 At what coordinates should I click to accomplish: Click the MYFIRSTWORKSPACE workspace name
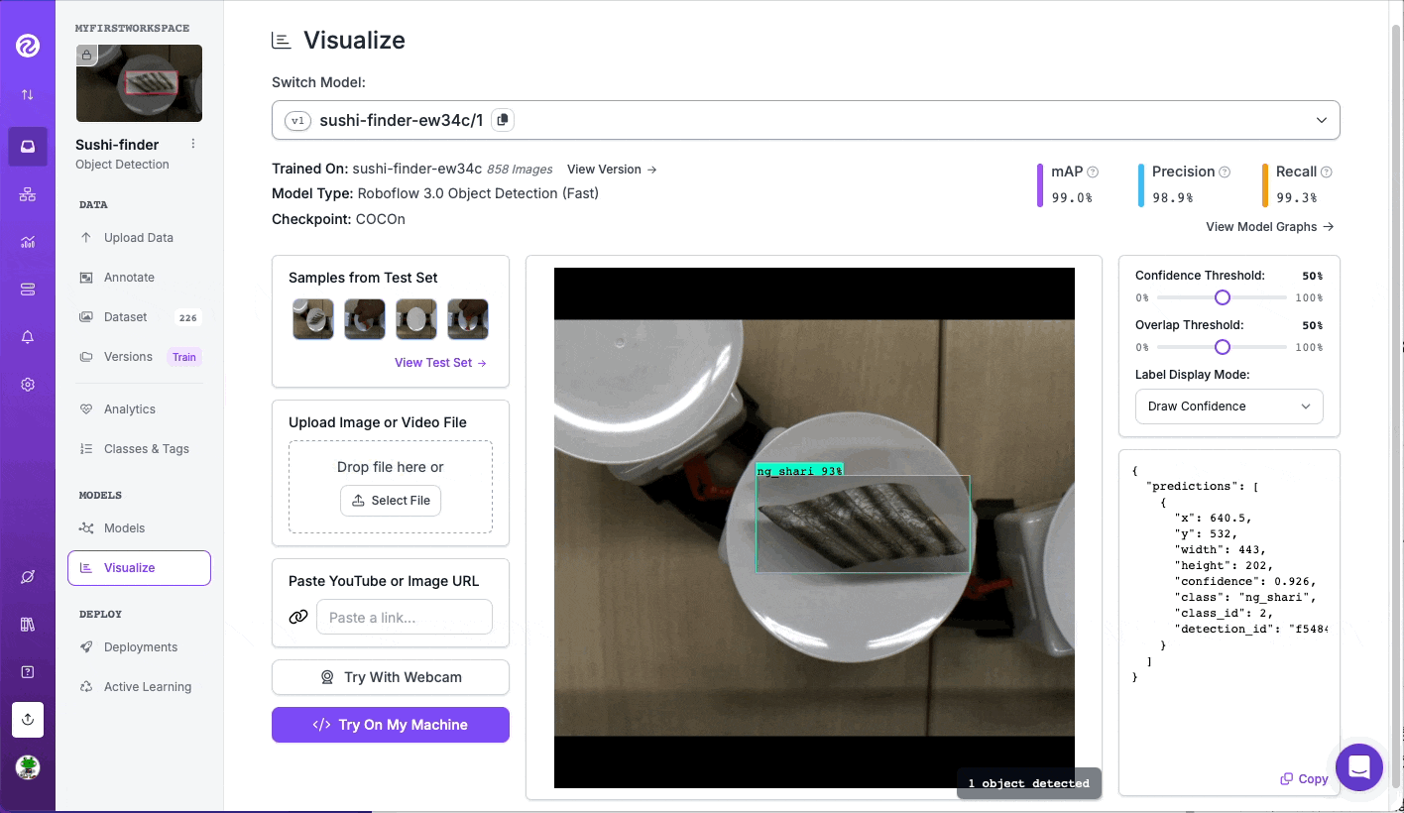coord(133,29)
